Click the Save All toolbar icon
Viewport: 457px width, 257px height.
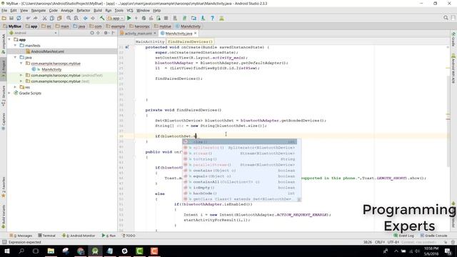[11, 18]
